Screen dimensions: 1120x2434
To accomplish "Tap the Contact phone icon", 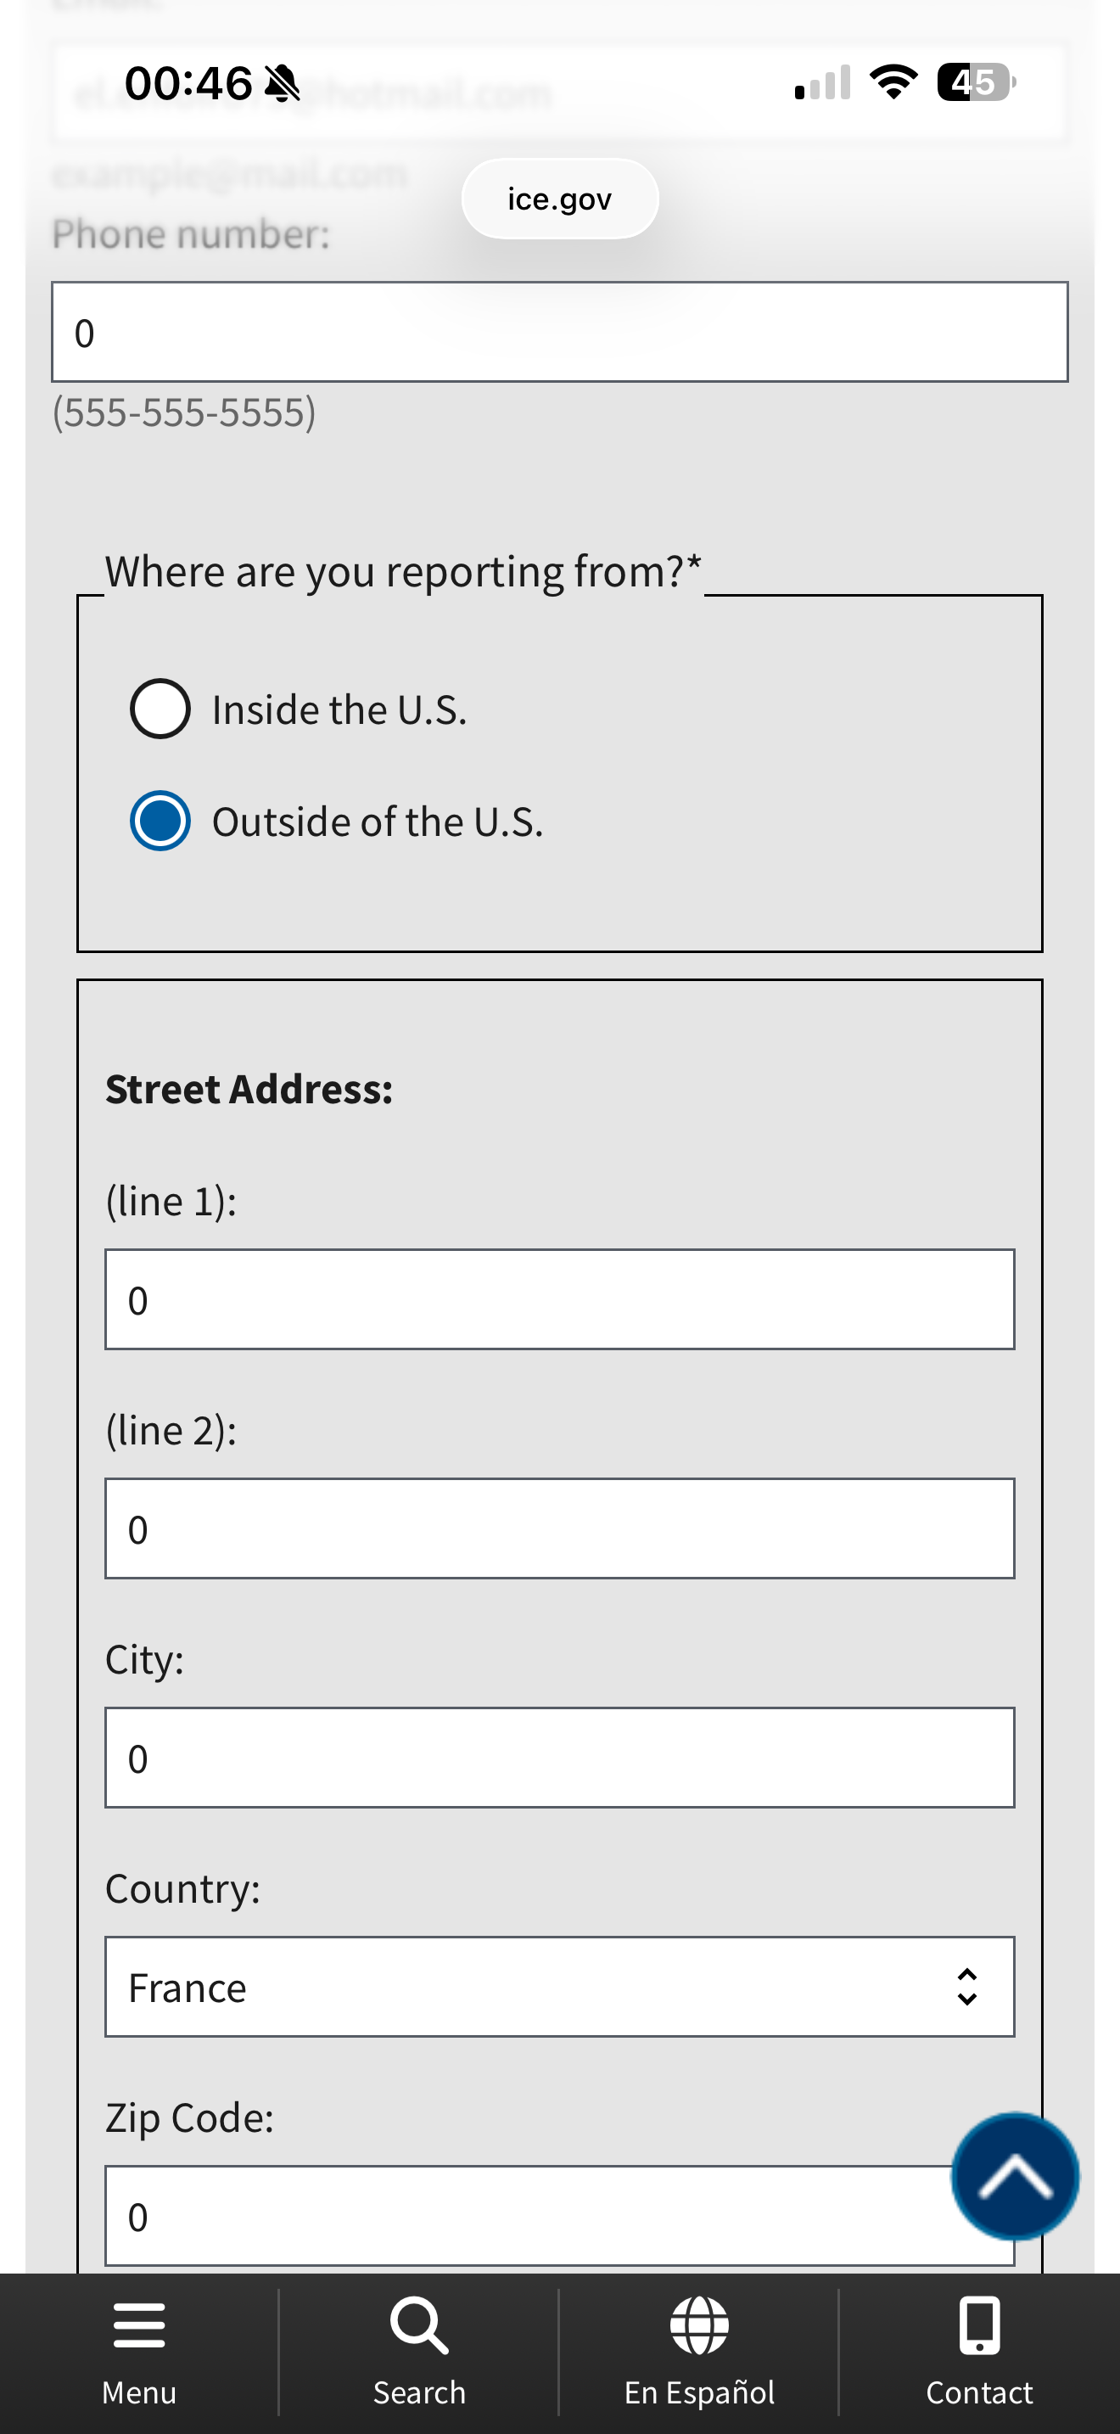I will [979, 2326].
